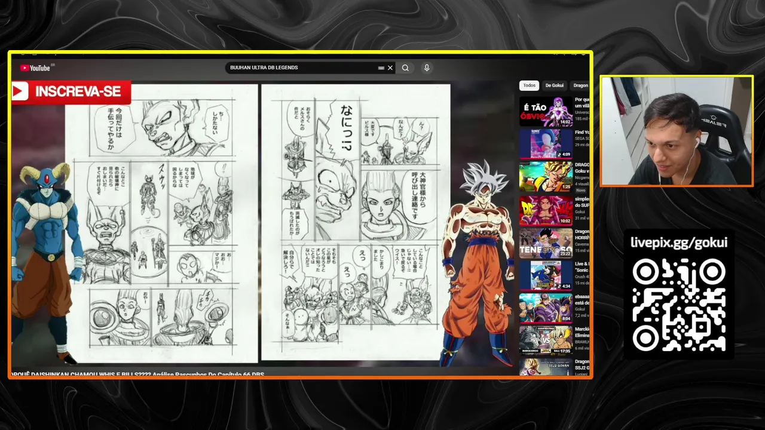Screen dimensions: 765x430
Task: Click the right manga draft page
Action: (356, 223)
